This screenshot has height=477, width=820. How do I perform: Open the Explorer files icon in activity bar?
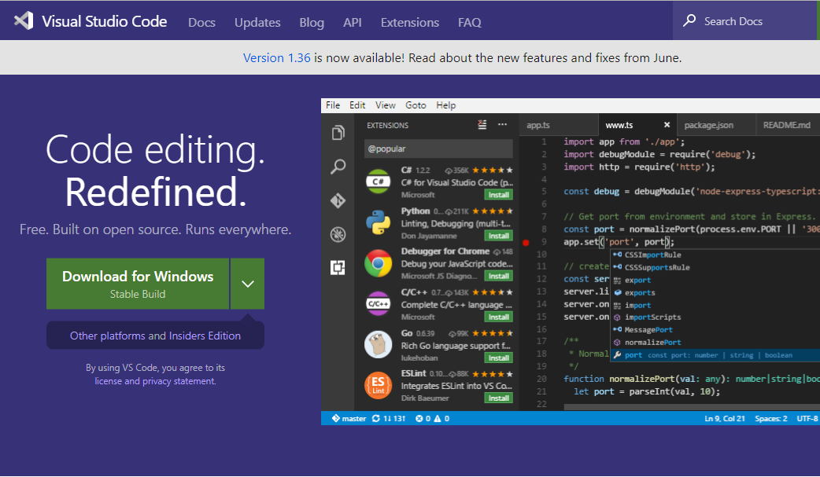(338, 133)
